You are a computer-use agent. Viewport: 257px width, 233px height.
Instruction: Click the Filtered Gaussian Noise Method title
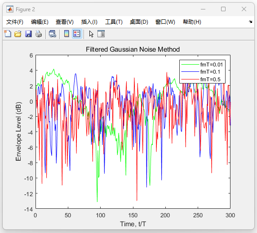click(133, 49)
